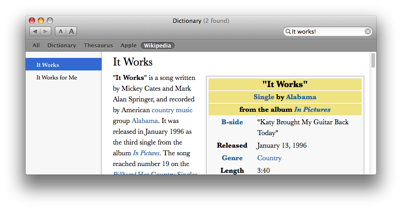Image resolution: width=402 pixels, height=210 pixels.
Task: Open the 'Country' genre link
Action: point(269,158)
